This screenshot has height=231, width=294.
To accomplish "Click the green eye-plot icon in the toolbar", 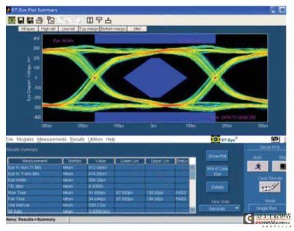I will coord(12,20).
